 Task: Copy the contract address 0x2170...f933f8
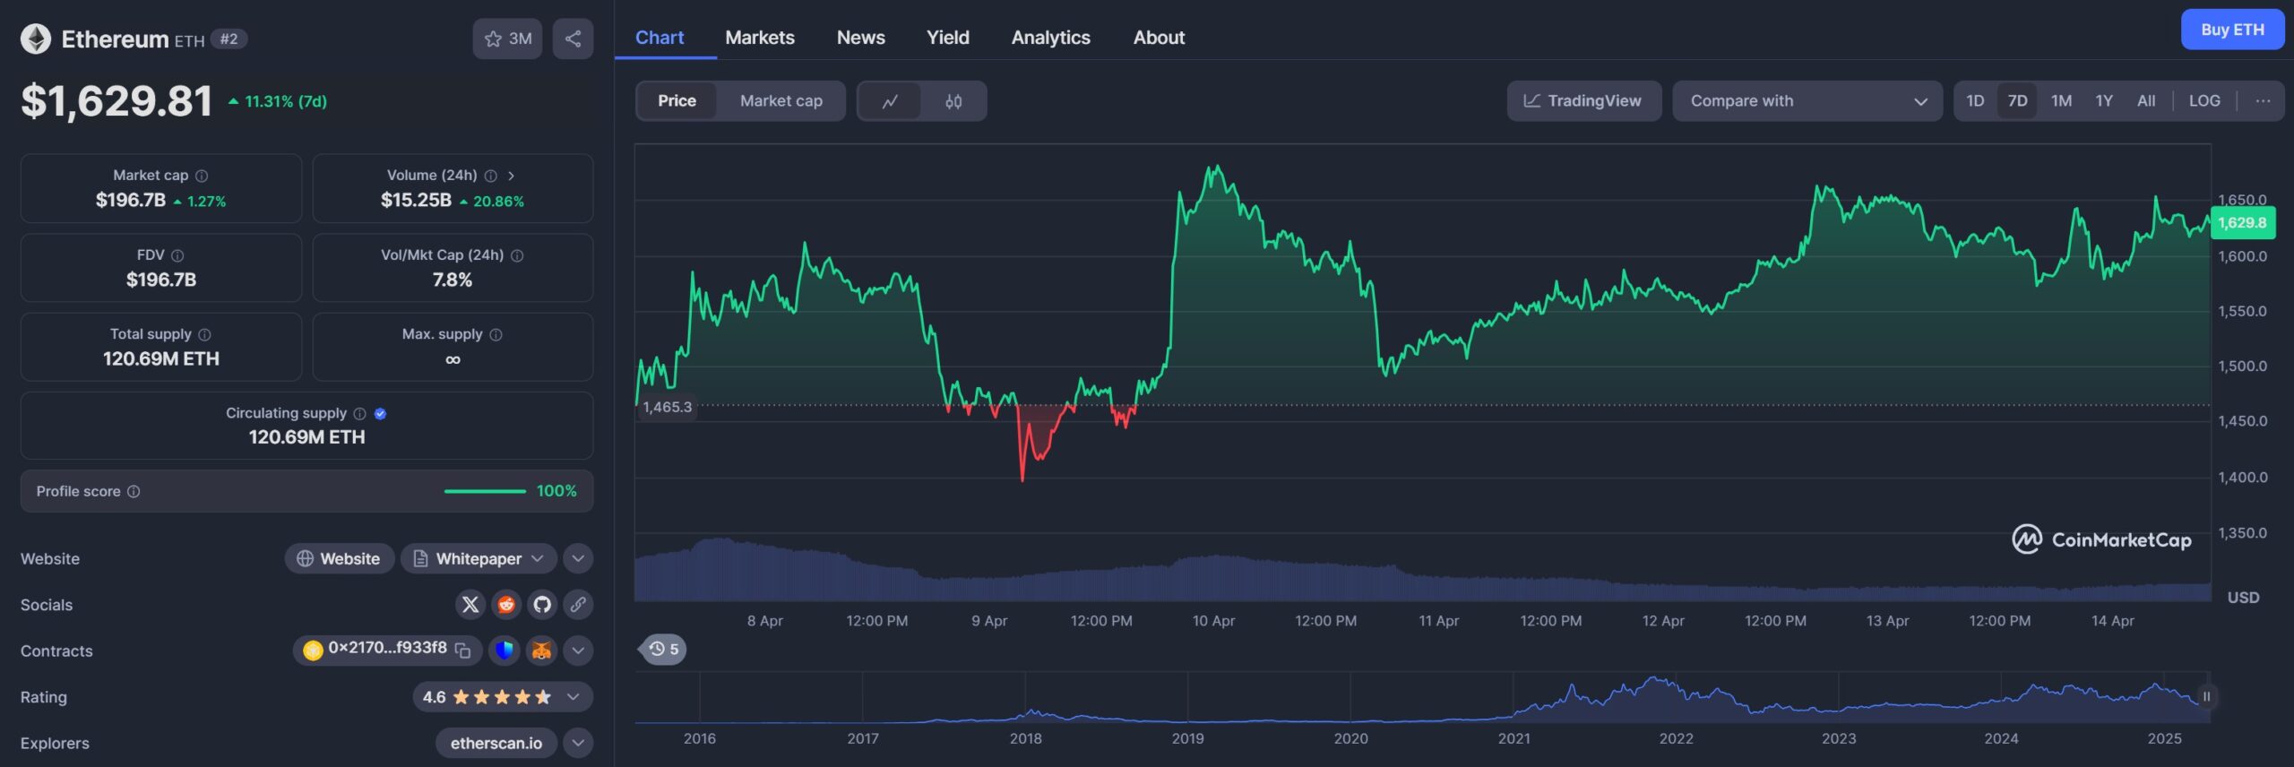coord(462,651)
